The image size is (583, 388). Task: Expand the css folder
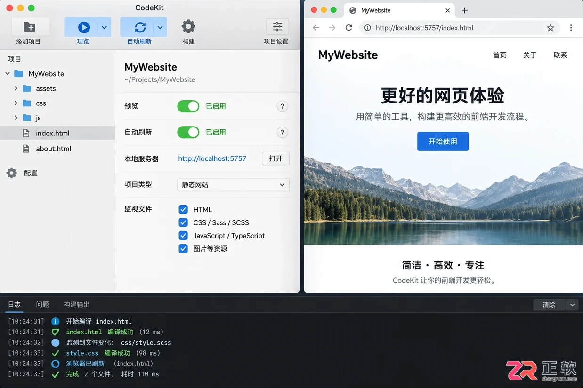16,103
